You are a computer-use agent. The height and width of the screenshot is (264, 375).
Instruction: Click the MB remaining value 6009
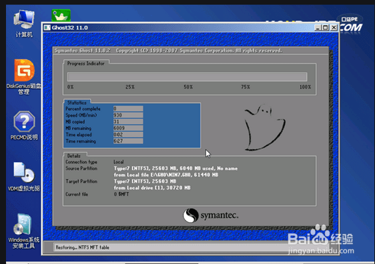coord(128,128)
